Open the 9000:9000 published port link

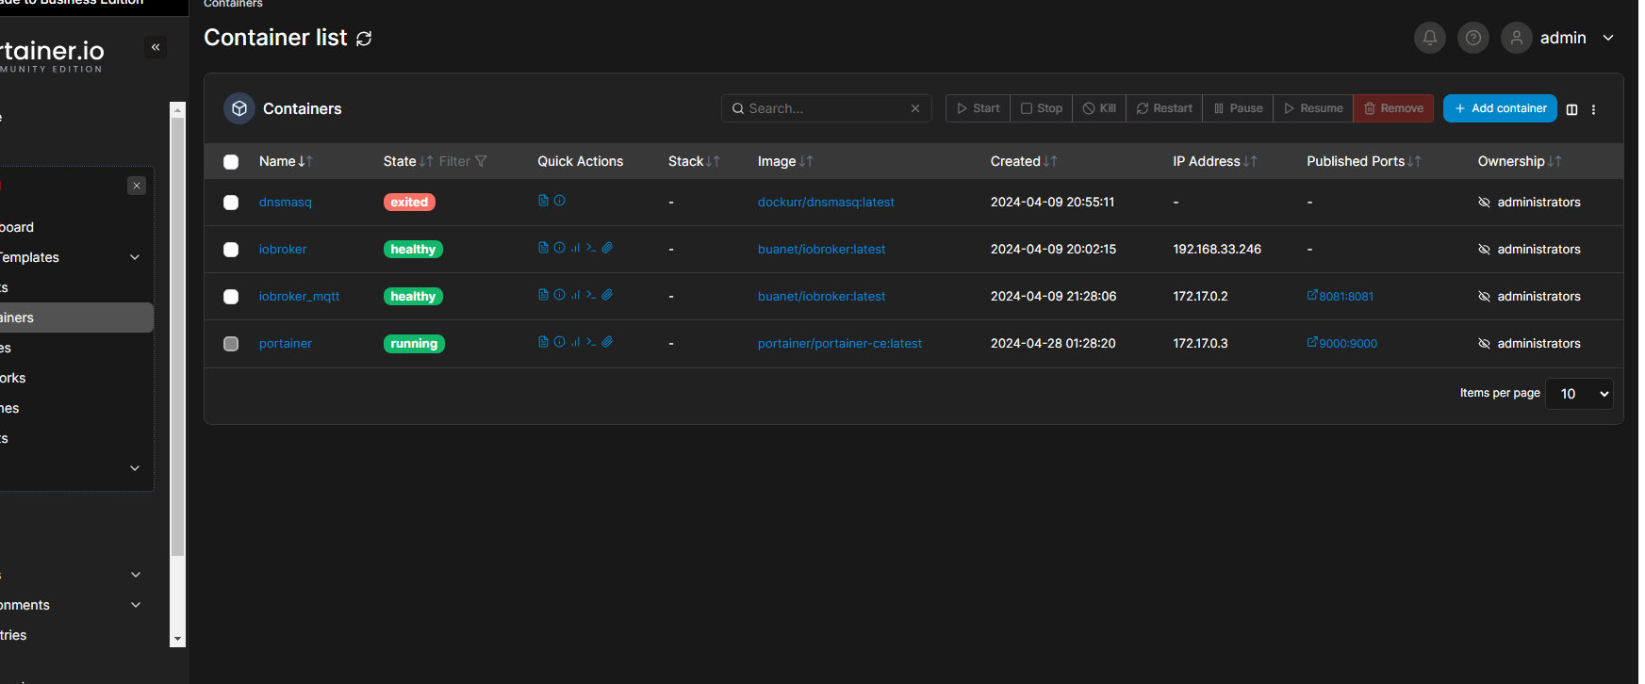pyautogui.click(x=1346, y=344)
